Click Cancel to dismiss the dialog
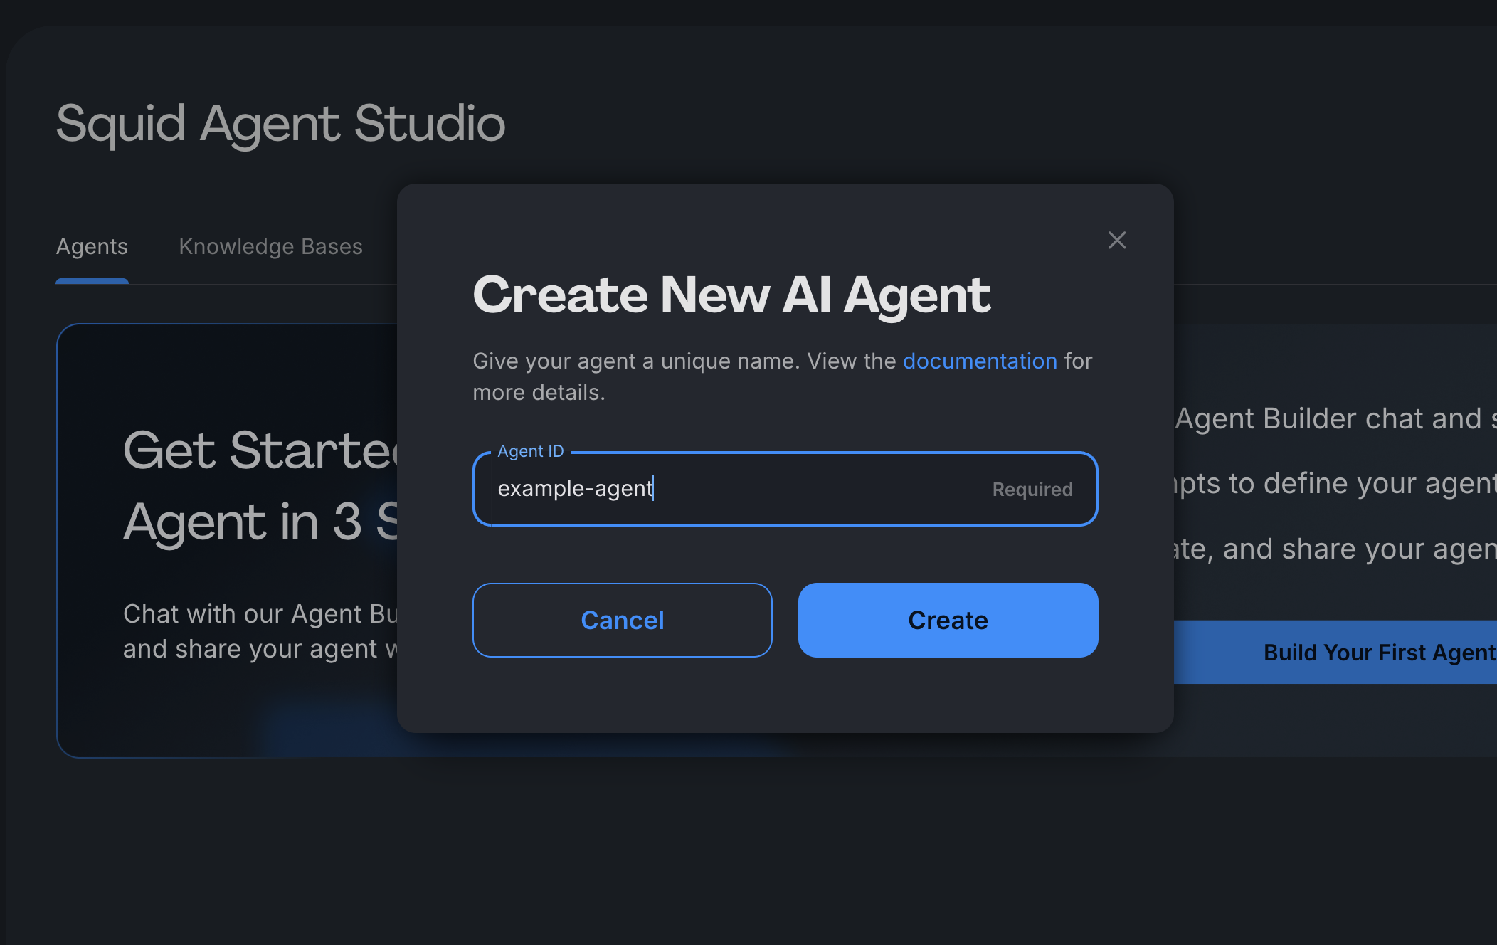The width and height of the screenshot is (1497, 945). click(x=622, y=620)
